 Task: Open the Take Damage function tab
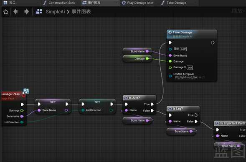[174, 2]
